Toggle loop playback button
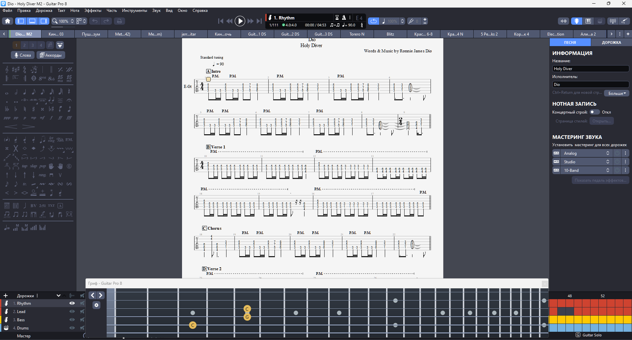632x340 pixels. [x=373, y=21]
